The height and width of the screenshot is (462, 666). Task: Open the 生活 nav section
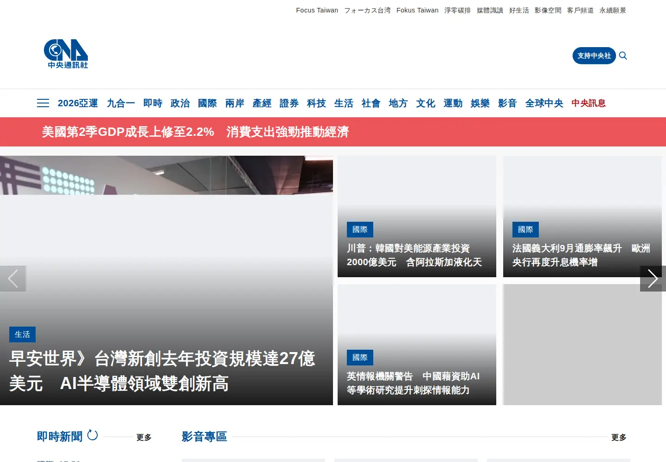point(344,103)
